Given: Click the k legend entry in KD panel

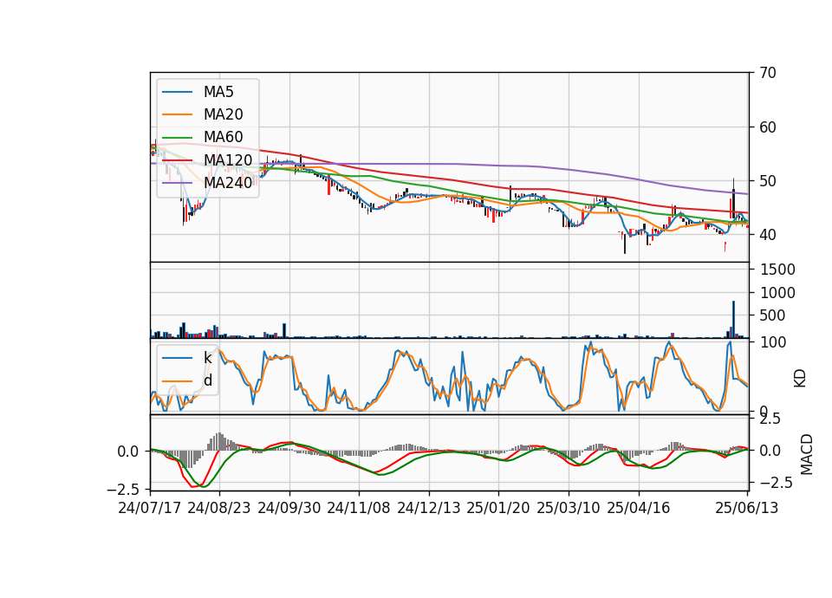Looking at the screenshot, I should 207,358.
